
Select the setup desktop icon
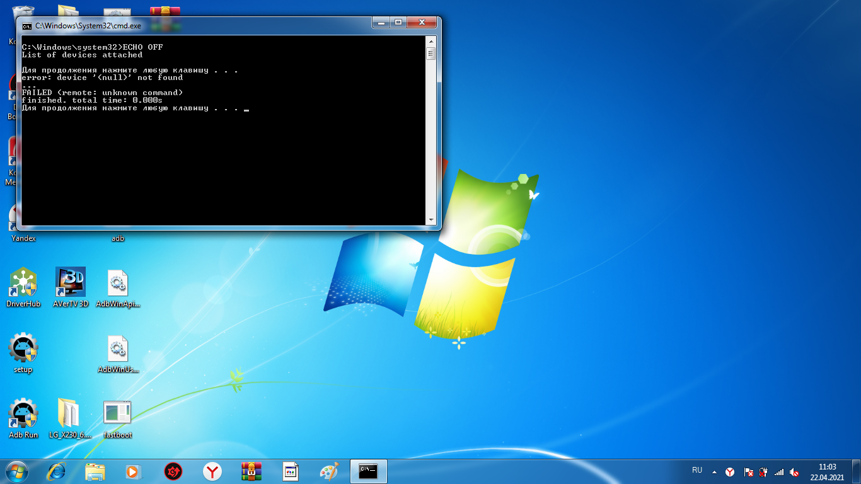click(x=23, y=353)
